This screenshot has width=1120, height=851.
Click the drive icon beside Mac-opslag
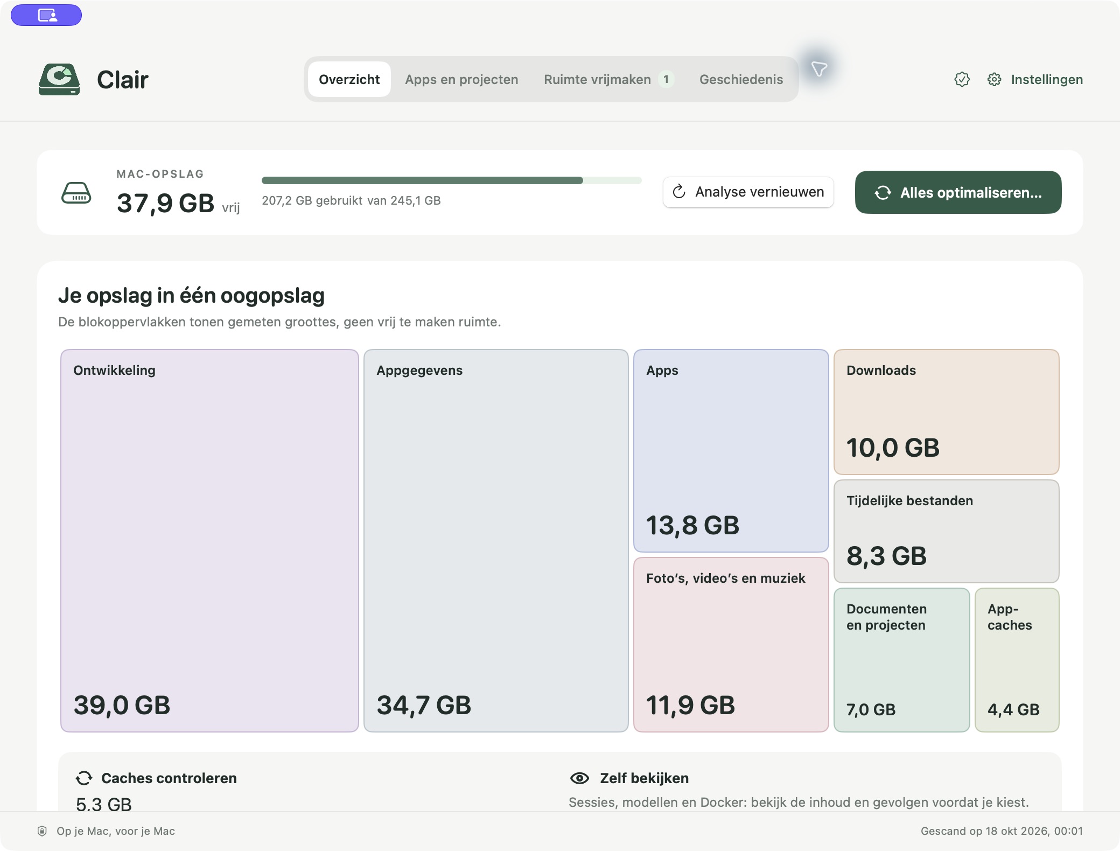76,192
